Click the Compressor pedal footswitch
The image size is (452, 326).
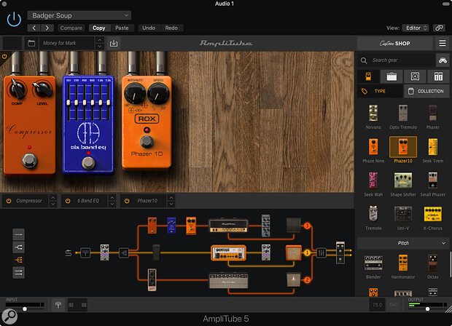29,161
